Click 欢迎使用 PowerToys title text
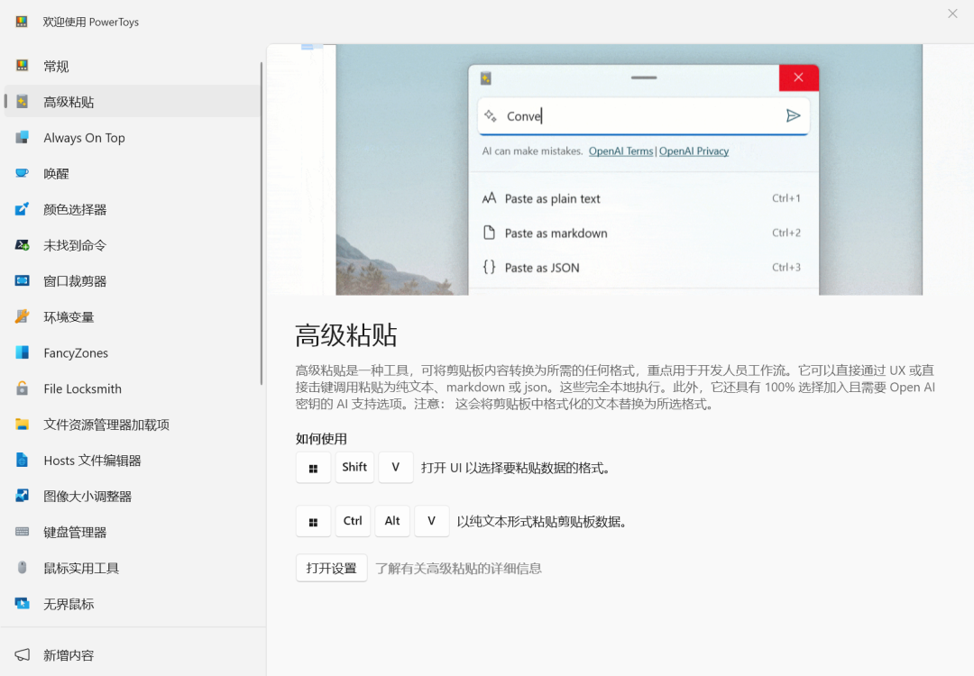Image resolution: width=974 pixels, height=676 pixels. [91, 22]
